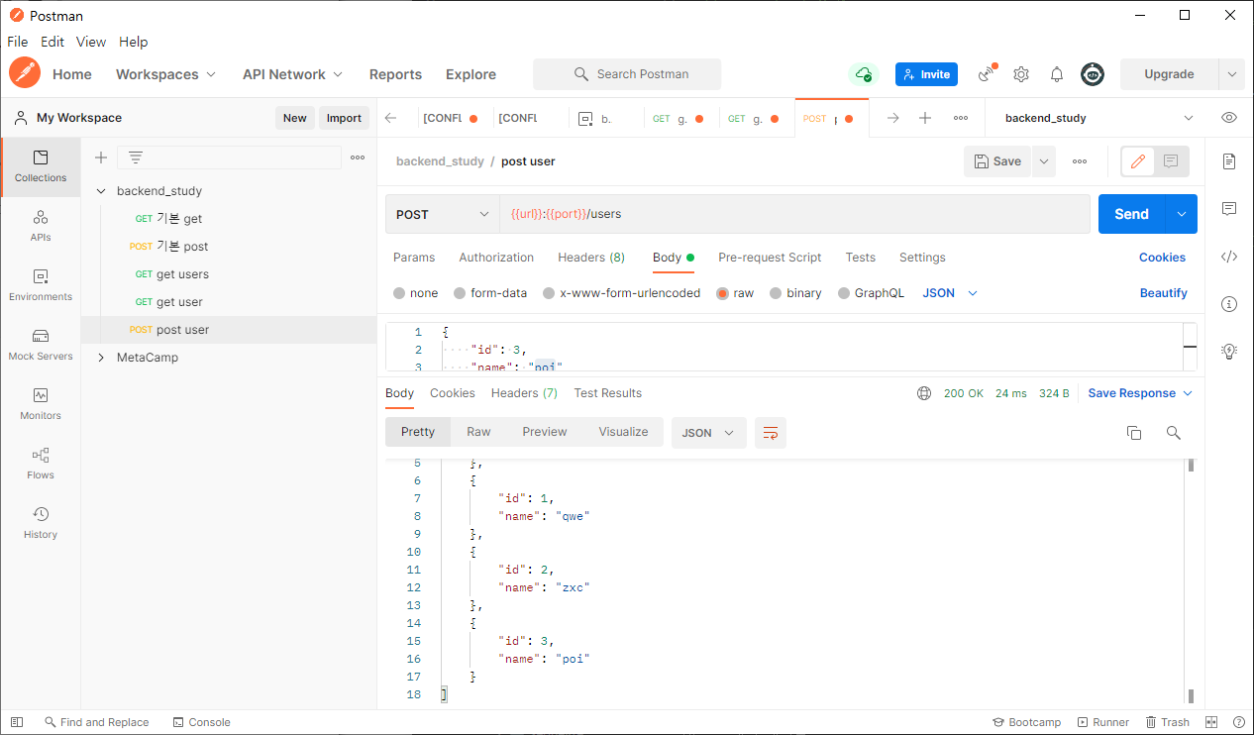Viewport: 1254px width, 735px height.
Task: Open the Mock Servers sidebar panel
Action: (x=41, y=345)
